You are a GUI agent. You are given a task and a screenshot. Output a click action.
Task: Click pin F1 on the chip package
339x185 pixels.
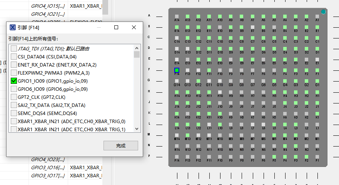coord(317,70)
